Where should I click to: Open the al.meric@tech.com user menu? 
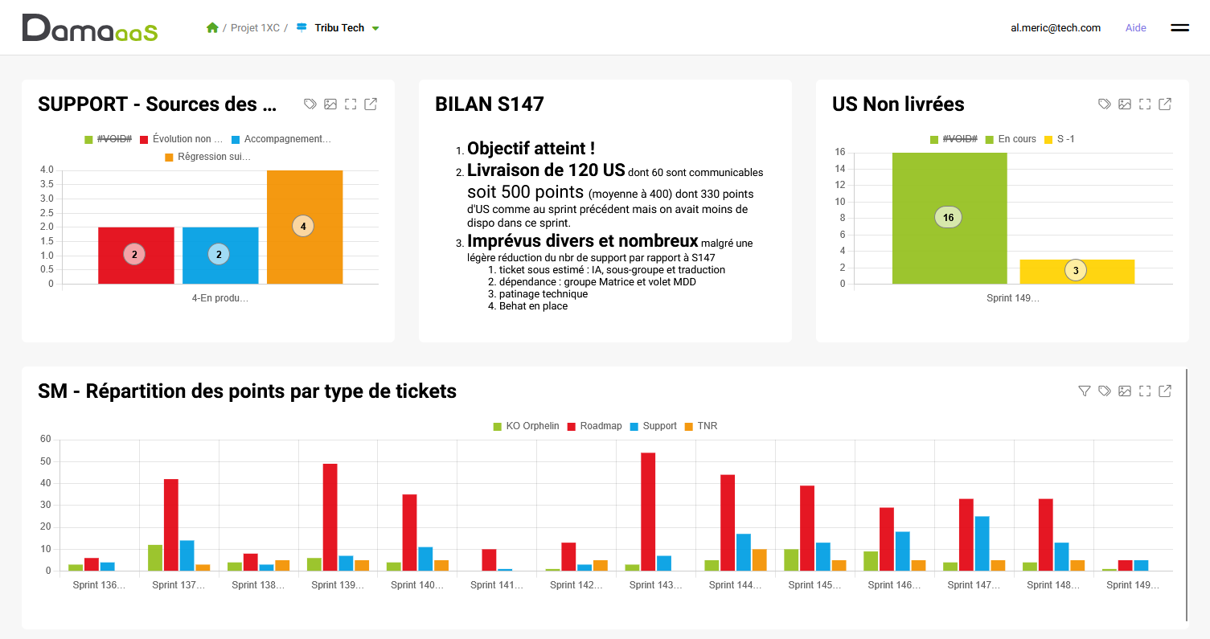(x=1056, y=28)
